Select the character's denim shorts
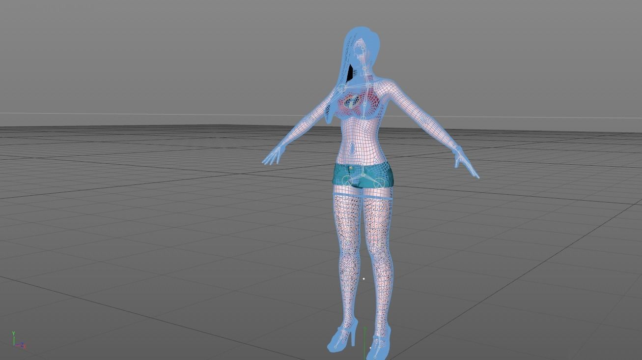This screenshot has height=360, width=642. 363,176
